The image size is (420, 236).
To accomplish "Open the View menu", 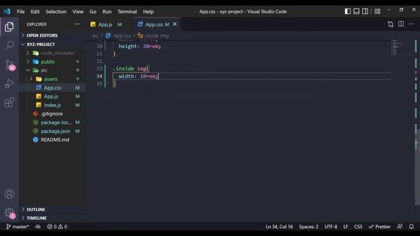I will coord(78,12).
